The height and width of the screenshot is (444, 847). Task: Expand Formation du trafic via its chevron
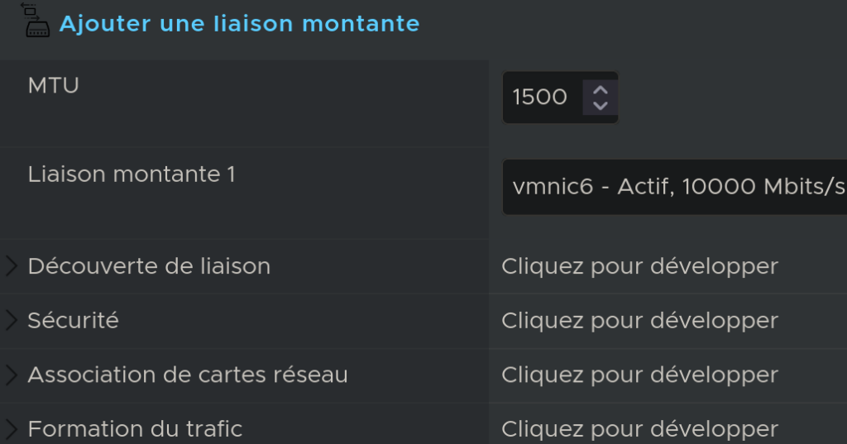click(12, 429)
